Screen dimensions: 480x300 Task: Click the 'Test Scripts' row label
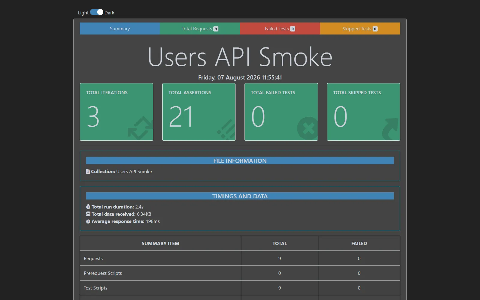95,288
